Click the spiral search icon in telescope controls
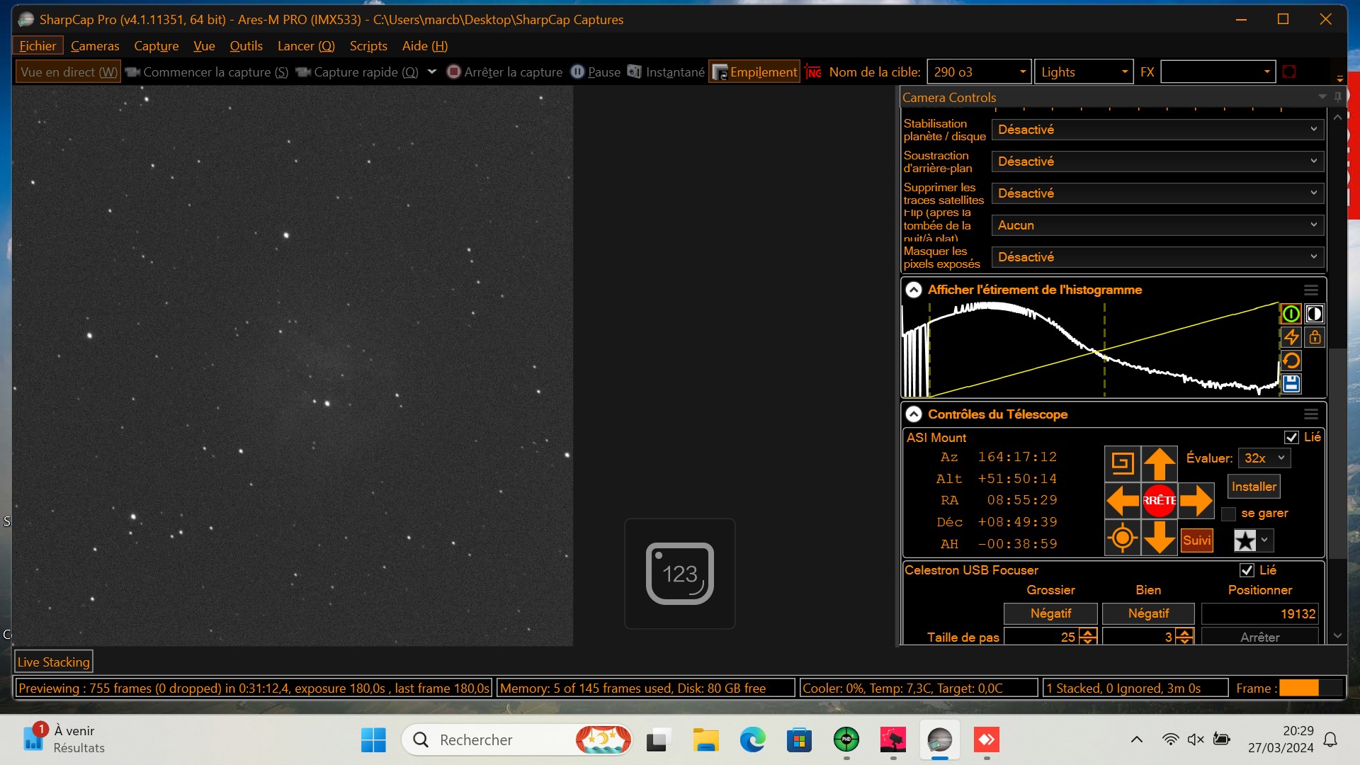1360x765 pixels. coord(1123,463)
